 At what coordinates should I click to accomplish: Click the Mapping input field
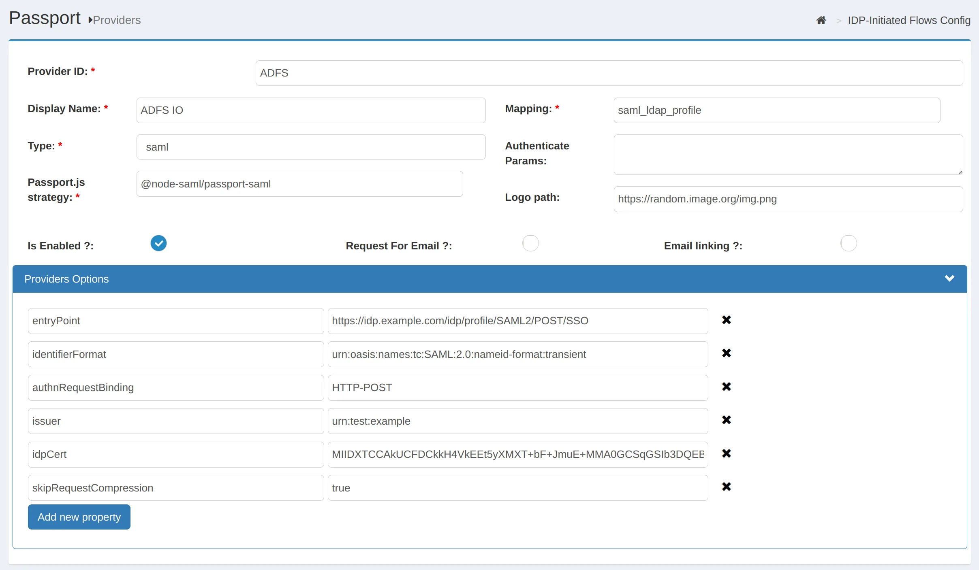[x=777, y=111]
